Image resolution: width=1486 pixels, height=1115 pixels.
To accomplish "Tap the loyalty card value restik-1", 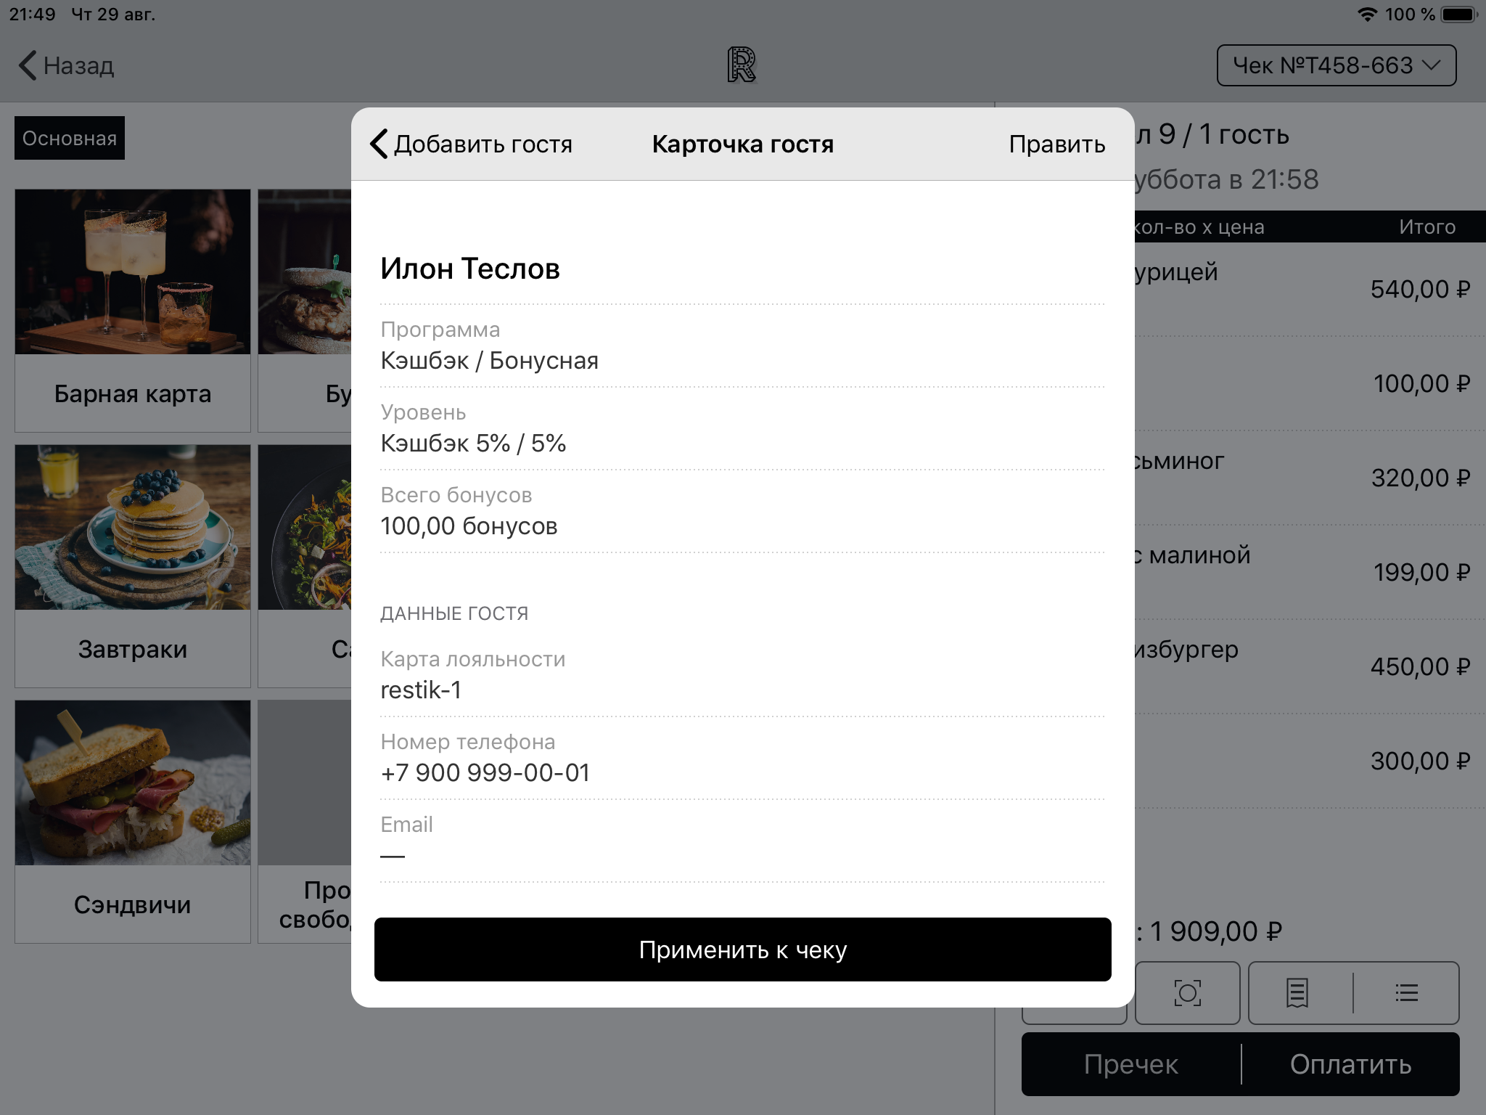I will point(422,690).
